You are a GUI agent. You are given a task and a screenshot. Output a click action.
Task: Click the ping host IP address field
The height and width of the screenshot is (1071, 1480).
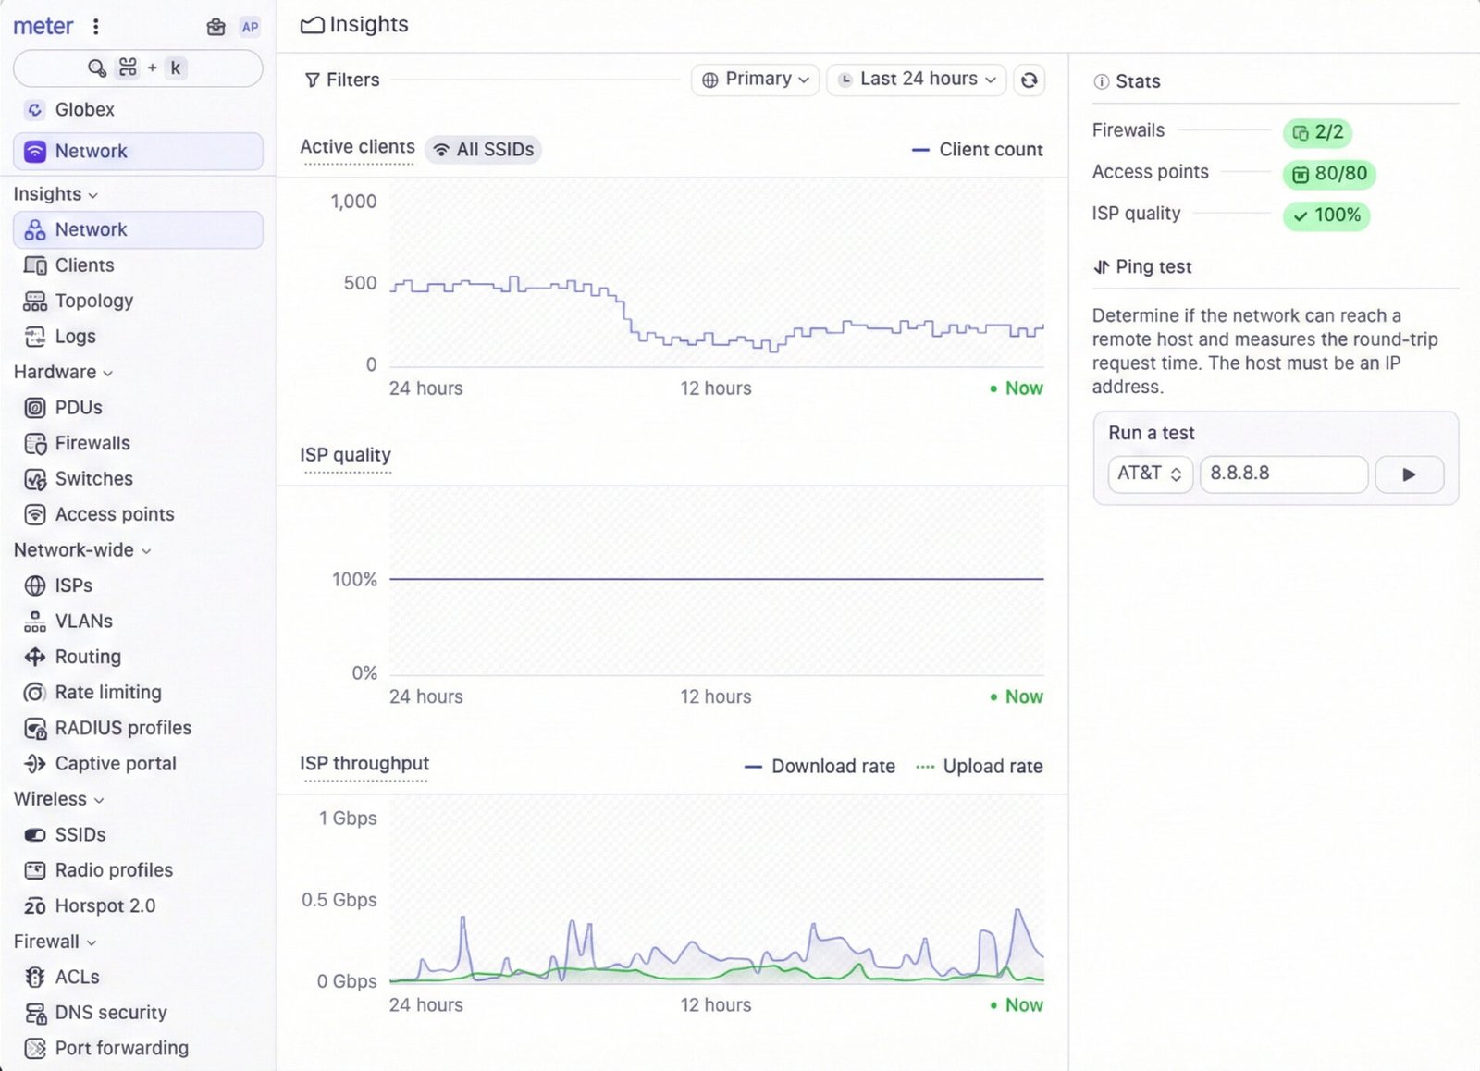coord(1282,474)
